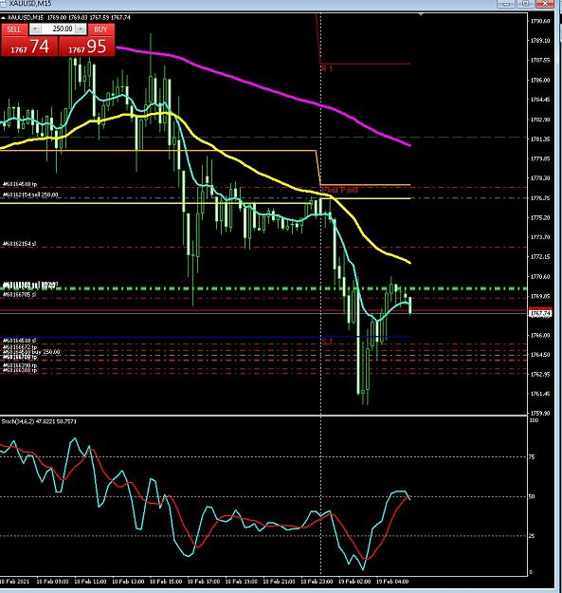Click the buy price 1767 95 panel
562x593 pixels.
coord(86,46)
